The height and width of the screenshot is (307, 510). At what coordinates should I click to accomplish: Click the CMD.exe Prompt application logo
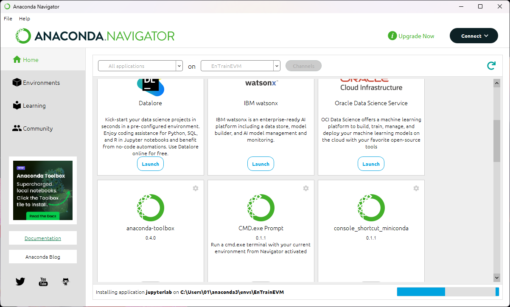pos(261,208)
